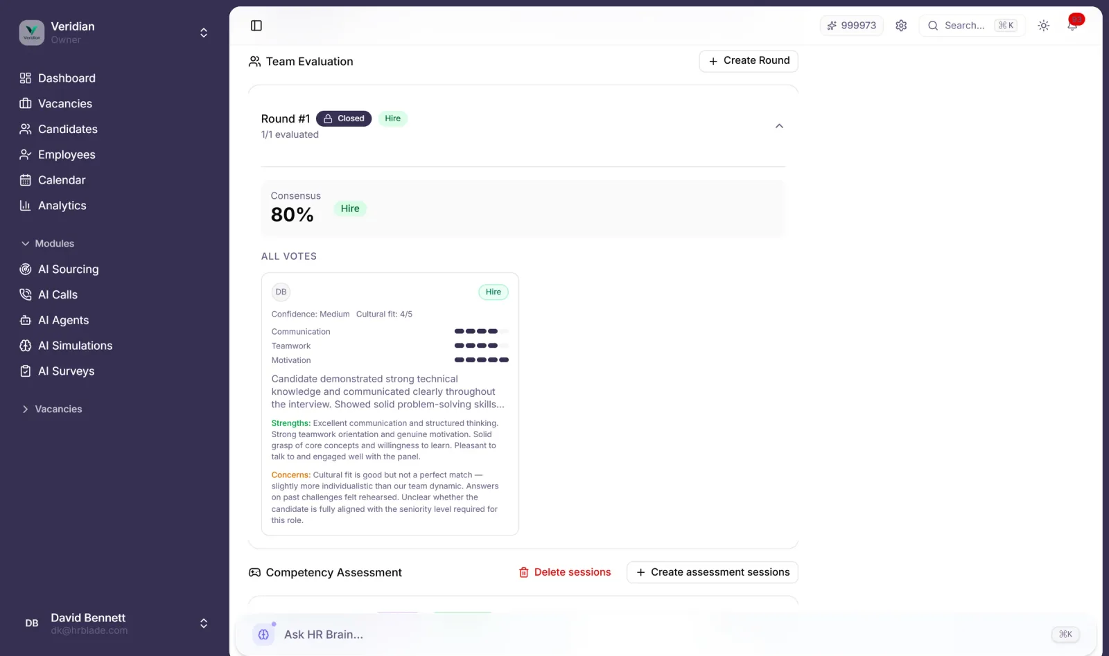
Task: Click the Competency Assessment gamepad icon
Action: point(255,573)
